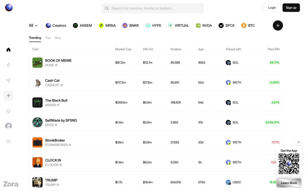Screen dimensions: 305x191
Task: Copy the TRUMP ticker icon
Action: [58, 185]
